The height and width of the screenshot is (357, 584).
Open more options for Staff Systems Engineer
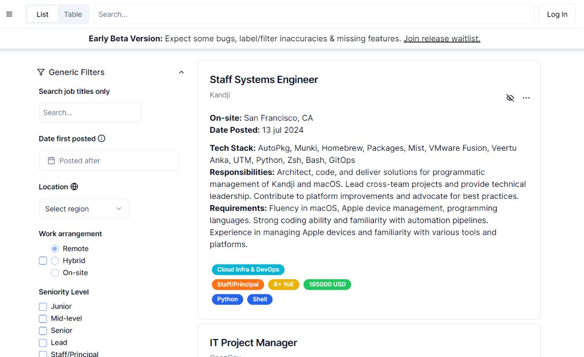tap(526, 98)
